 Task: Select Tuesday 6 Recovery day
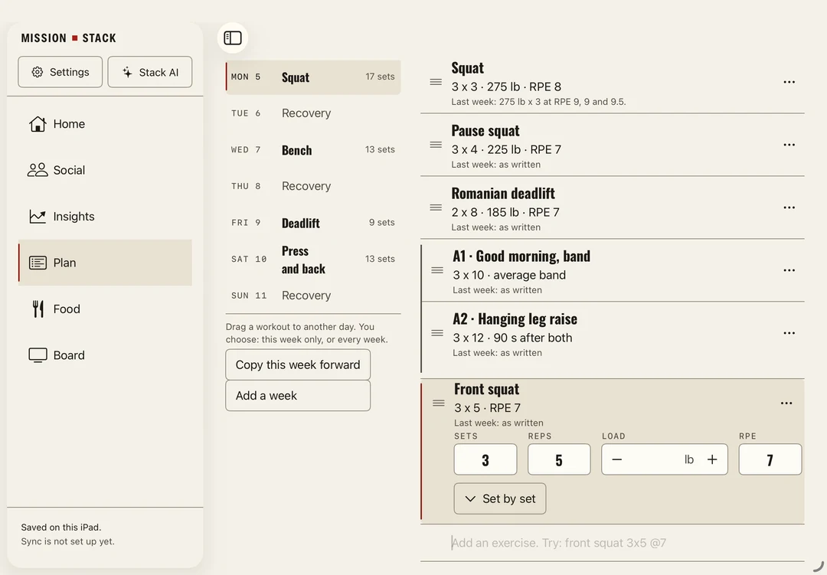(x=313, y=113)
